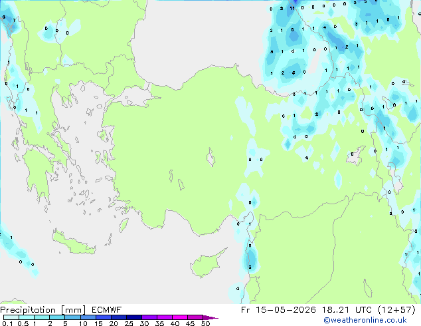Click the legend scale label '45'

(190, 323)
